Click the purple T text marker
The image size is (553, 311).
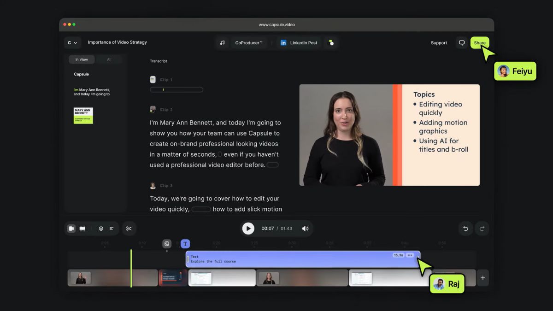185,244
